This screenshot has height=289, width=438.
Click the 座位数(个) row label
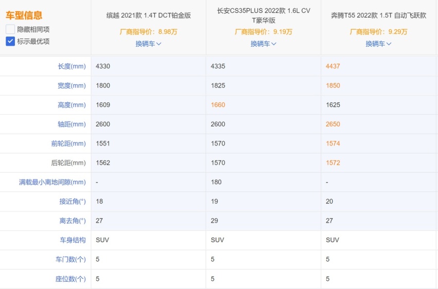(70, 279)
